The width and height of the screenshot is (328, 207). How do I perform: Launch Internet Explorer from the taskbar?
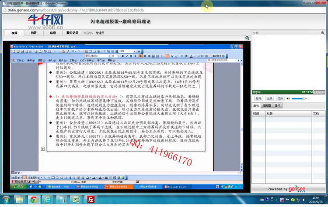pos(48,200)
